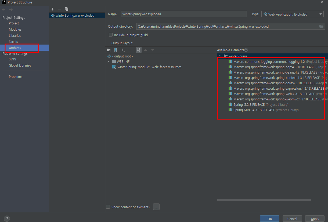The height and width of the screenshot is (222, 328).
Task: Close the Project Structure dialog
Action: click(x=322, y=2)
